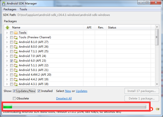
Task: Click the Updates selection link
Action: 81,91
